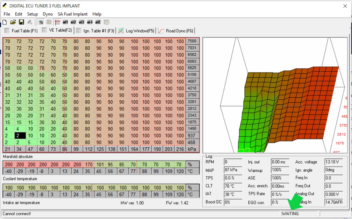The height and width of the screenshot is (219, 352).
Task: Open the File menu
Action: [x=7, y=14]
